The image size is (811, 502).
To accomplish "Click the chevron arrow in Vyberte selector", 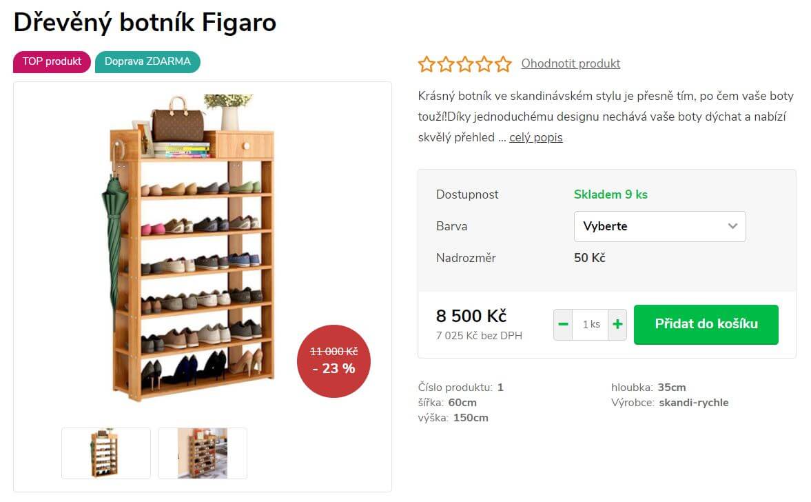I will pyautogui.click(x=732, y=226).
